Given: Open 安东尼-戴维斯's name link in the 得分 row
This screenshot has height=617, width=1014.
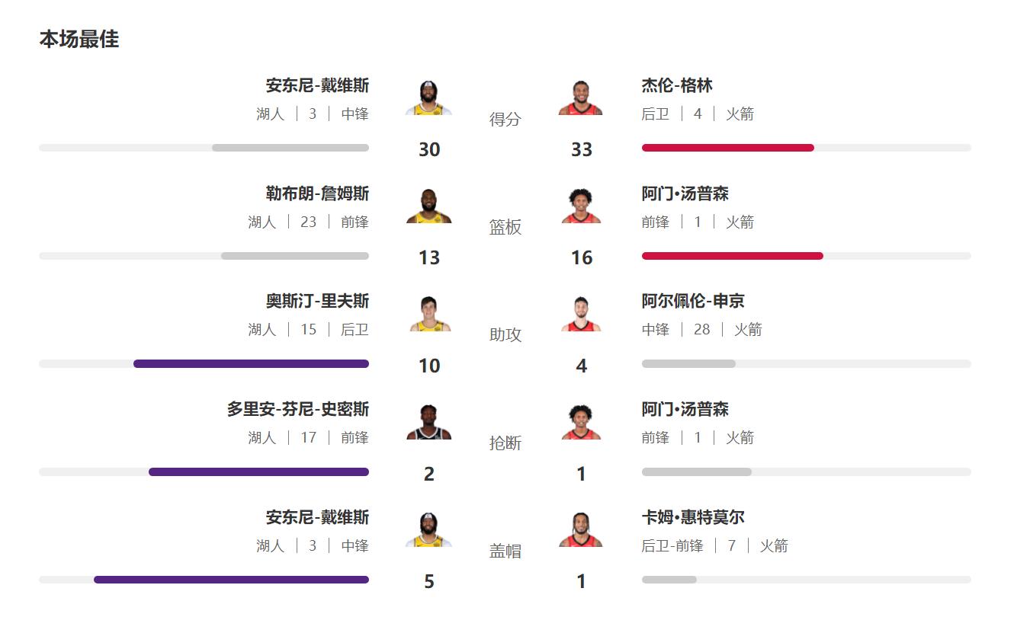Looking at the screenshot, I should (317, 85).
